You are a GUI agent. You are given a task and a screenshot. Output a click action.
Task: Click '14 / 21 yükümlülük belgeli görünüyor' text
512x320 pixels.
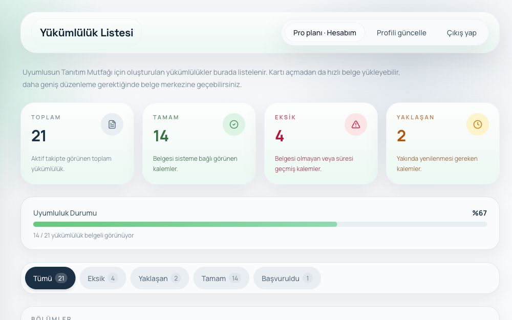(83, 235)
